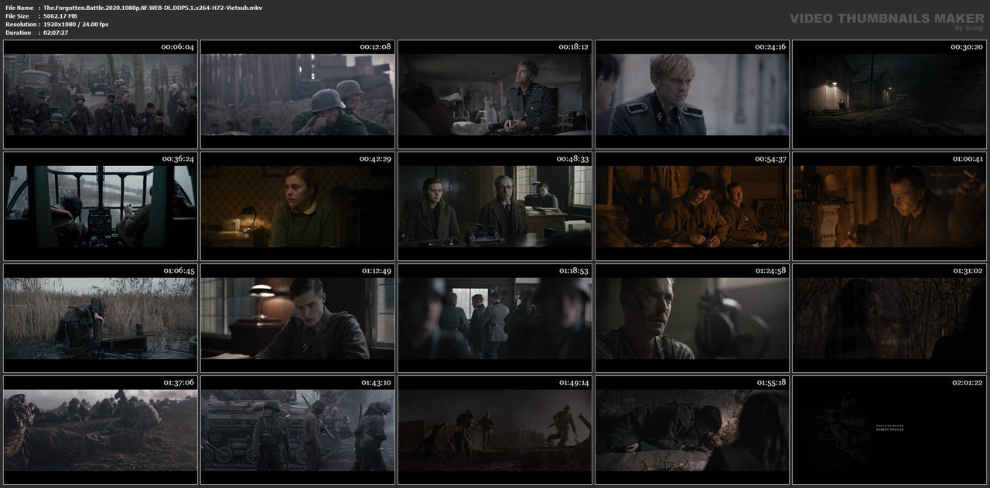Select the thumbnail at 00:12:08
Screen dimensions: 990x488
pyautogui.click(x=298, y=94)
